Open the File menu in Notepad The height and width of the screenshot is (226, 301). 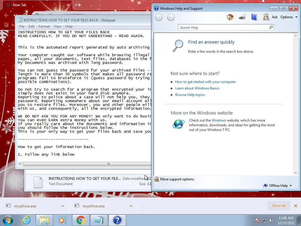pos(22,26)
